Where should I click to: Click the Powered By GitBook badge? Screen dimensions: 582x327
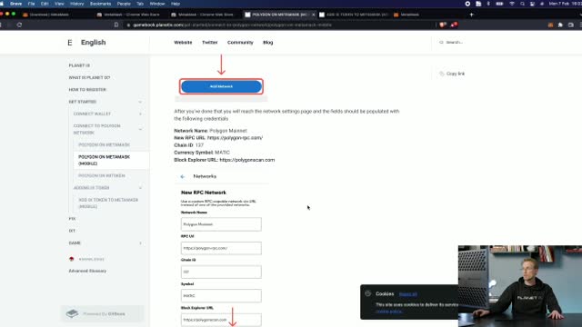tap(103, 313)
